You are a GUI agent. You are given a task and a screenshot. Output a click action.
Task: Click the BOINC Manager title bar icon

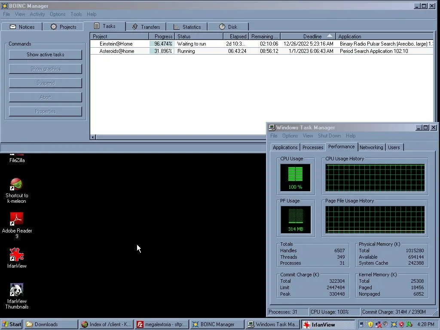[x=4, y=6]
